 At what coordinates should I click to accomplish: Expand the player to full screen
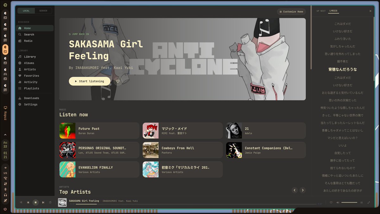pyautogui.click(x=369, y=202)
